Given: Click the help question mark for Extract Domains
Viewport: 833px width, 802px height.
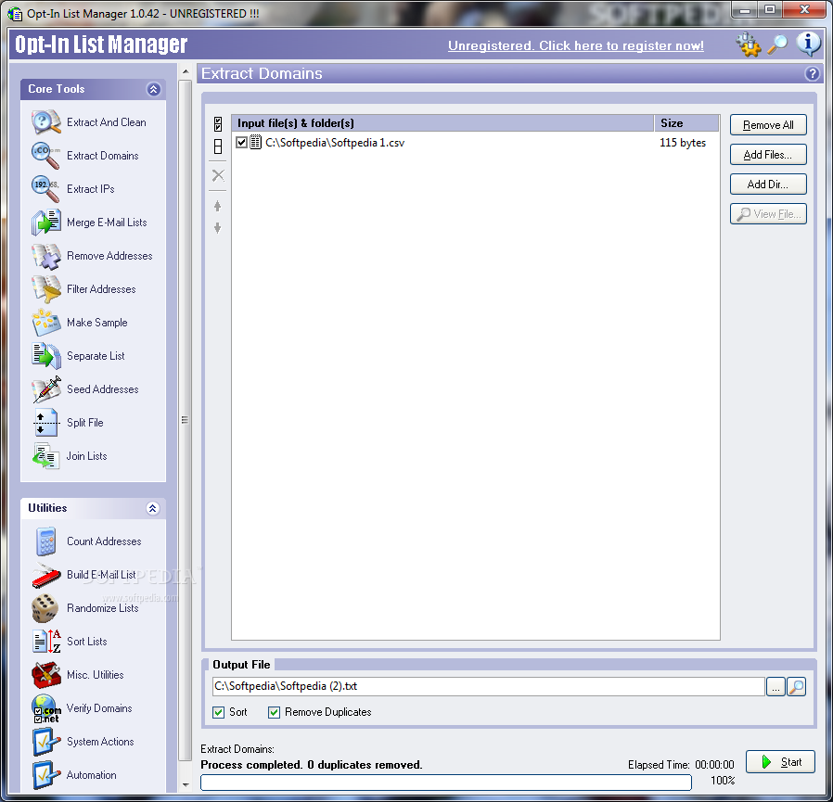Looking at the screenshot, I should (812, 74).
